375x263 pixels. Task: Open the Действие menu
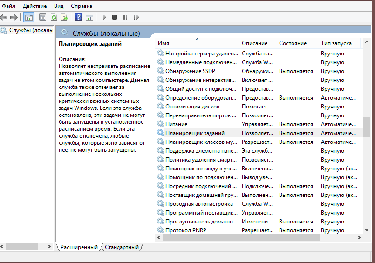[x=34, y=6]
